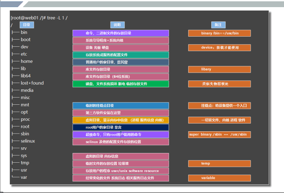
Task: Click the yellow box 虚拟目录，显示内存中信息
Action: pos(121,120)
